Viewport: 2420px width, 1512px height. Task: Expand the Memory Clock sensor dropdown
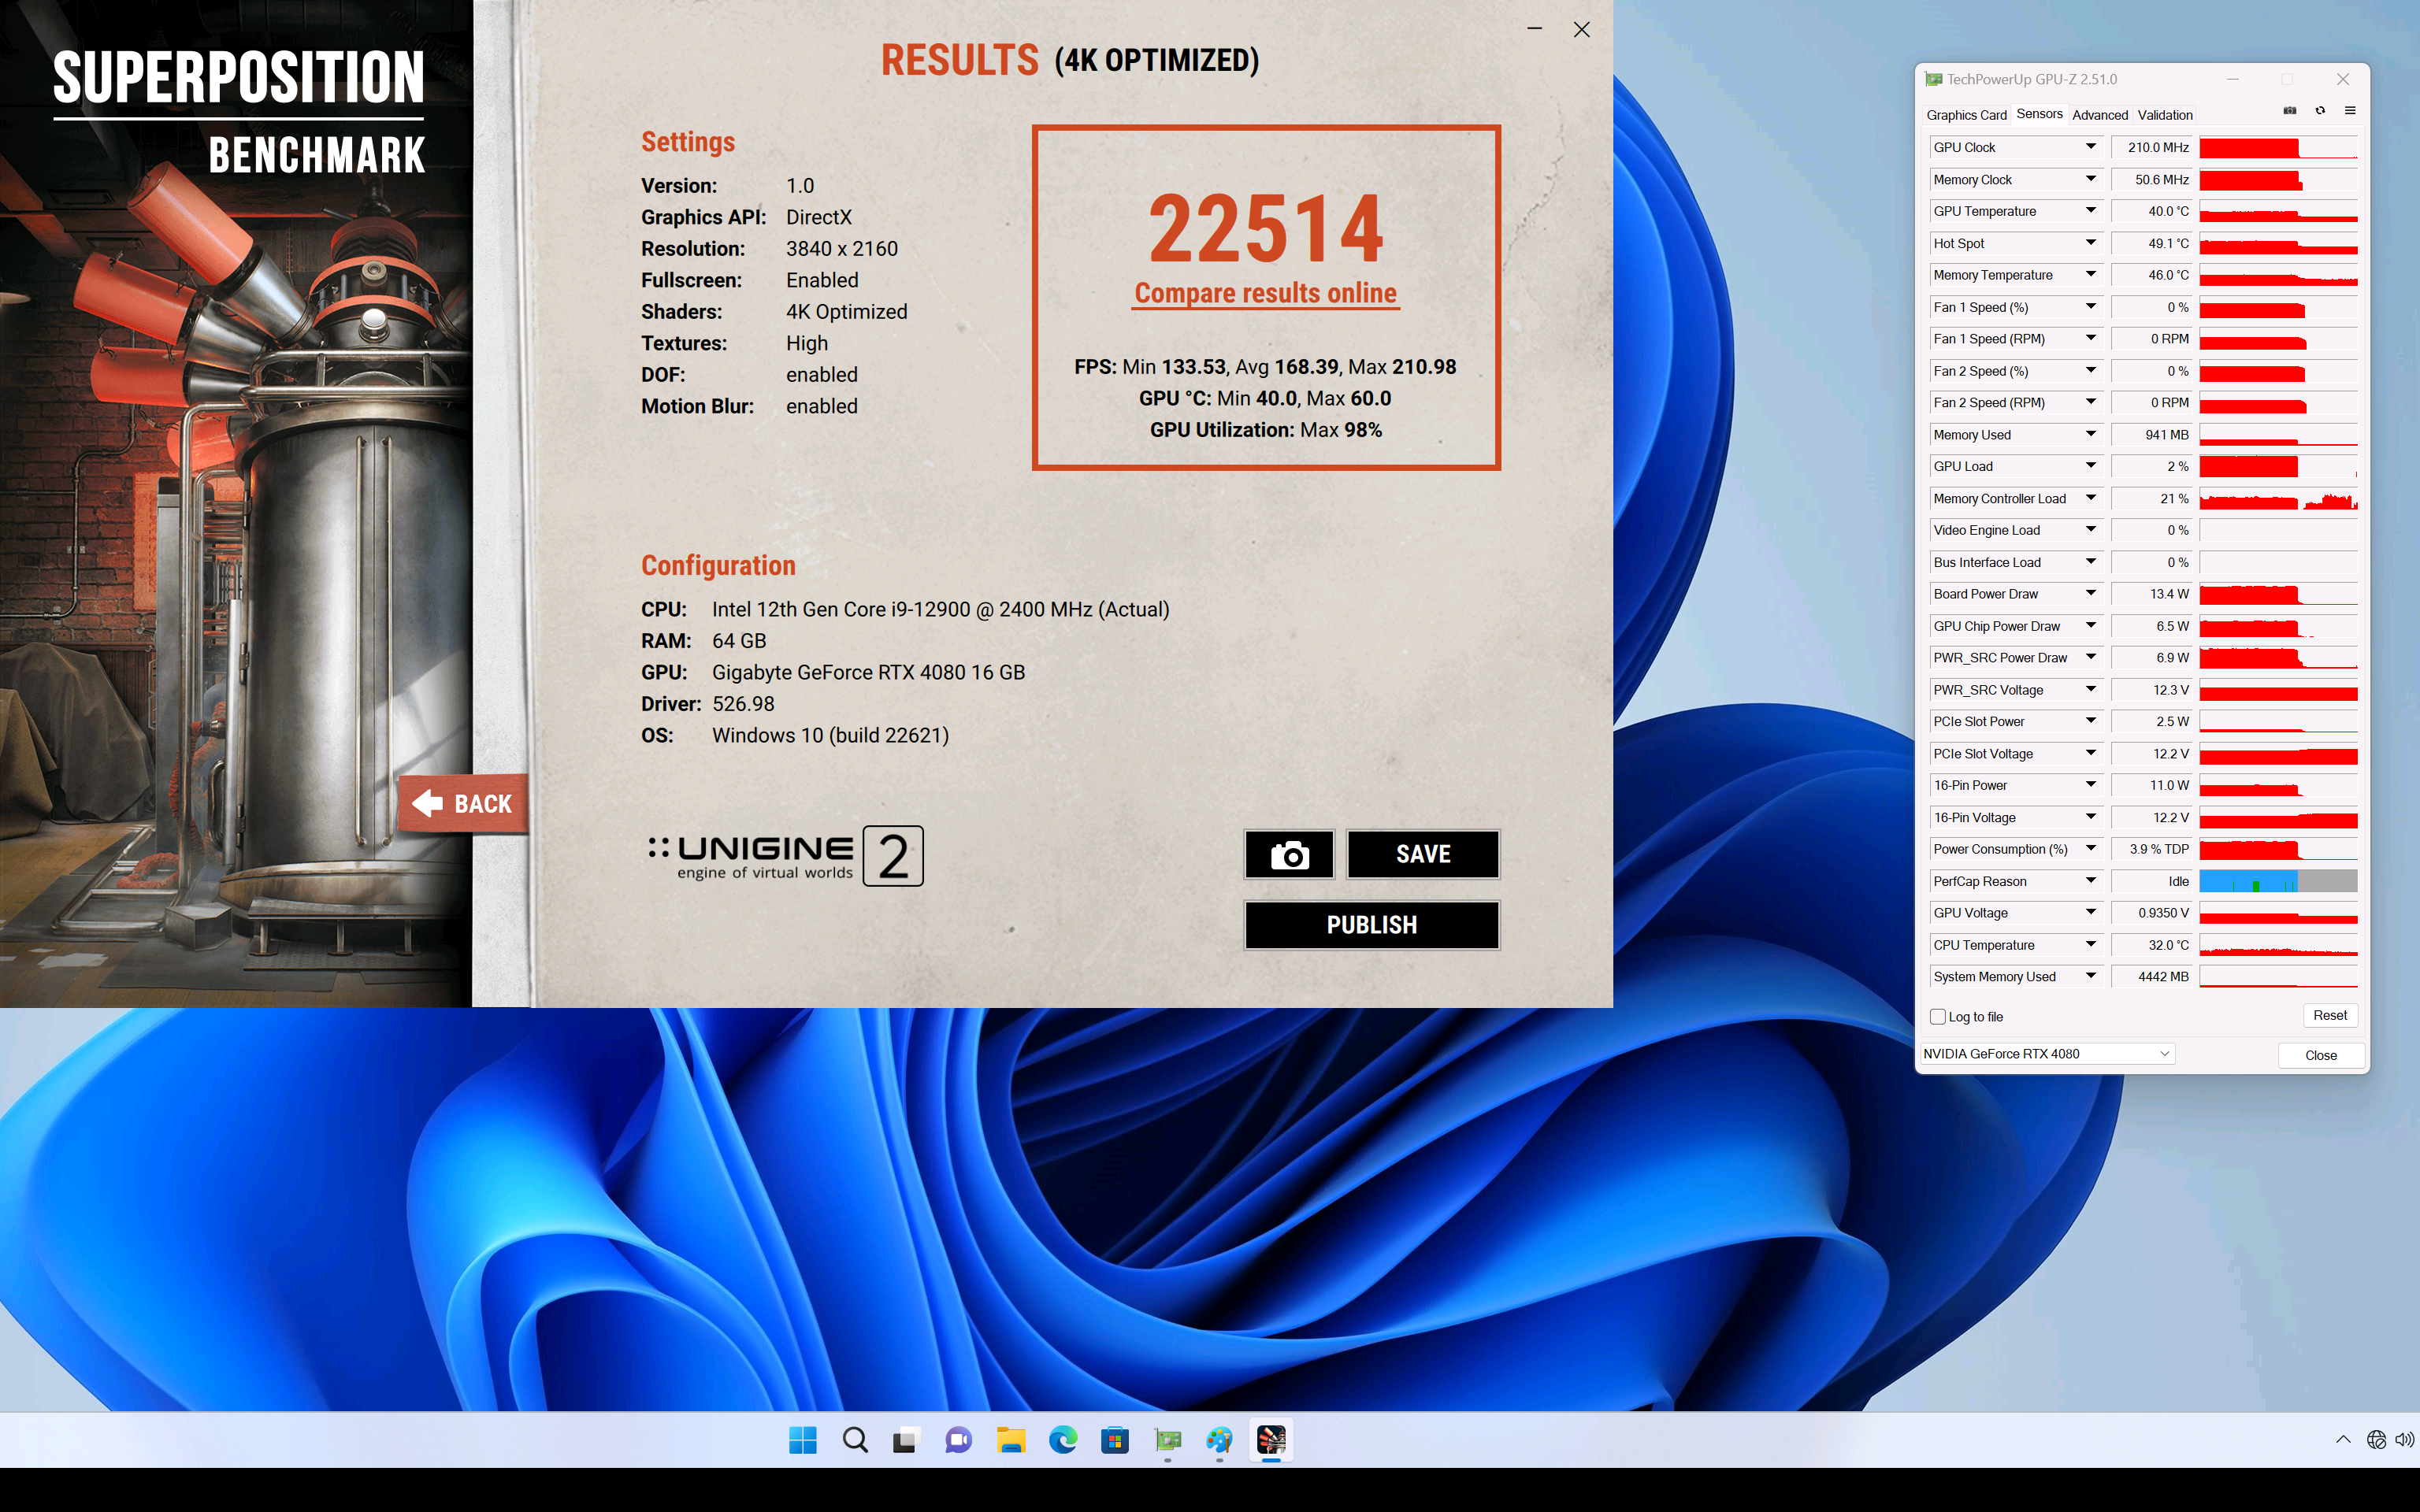coord(2090,179)
